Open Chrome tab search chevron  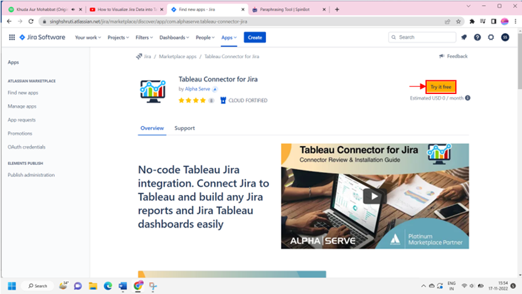(x=469, y=6)
